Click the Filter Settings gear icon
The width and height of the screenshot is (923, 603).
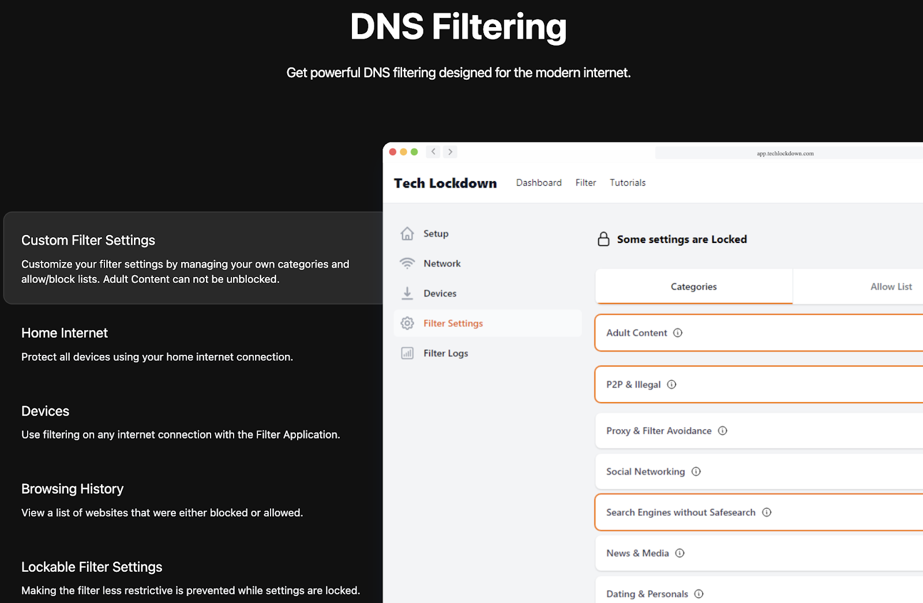click(407, 323)
